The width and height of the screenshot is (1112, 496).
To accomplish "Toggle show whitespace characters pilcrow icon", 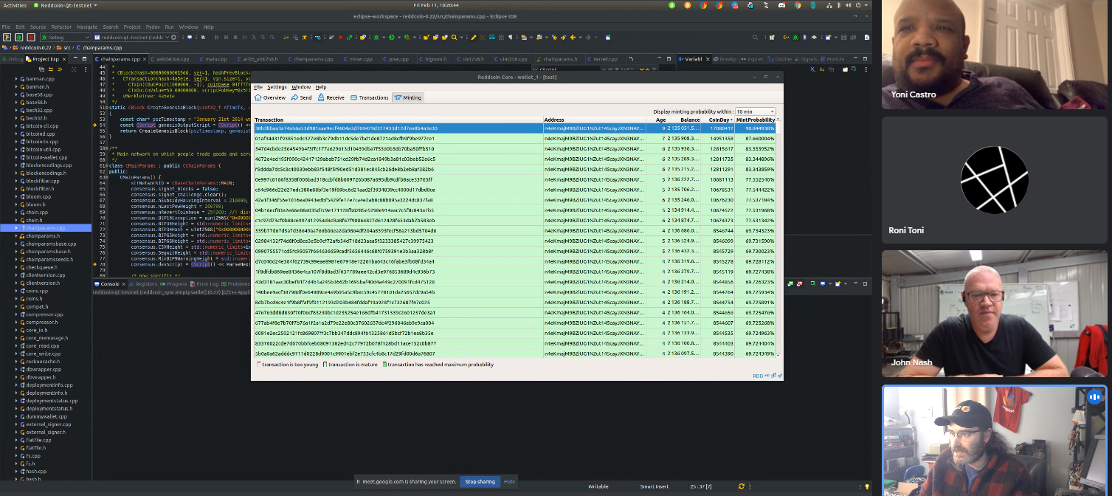I will (510, 37).
